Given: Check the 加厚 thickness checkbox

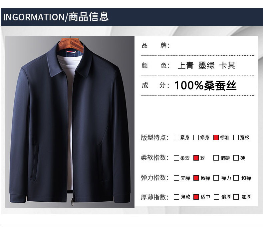Looking at the screenshot, I should 236,197.
